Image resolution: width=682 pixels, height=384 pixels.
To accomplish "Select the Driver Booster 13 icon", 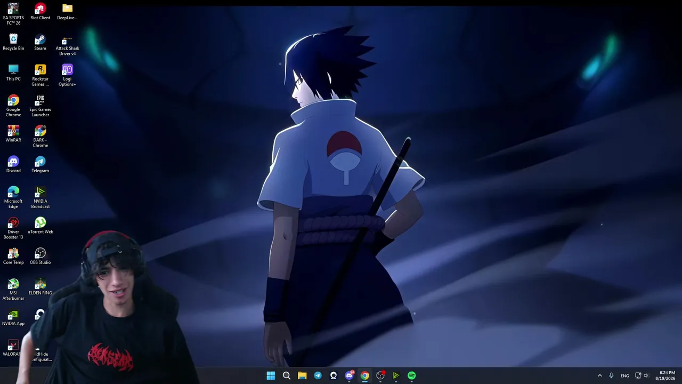I will [13, 228].
